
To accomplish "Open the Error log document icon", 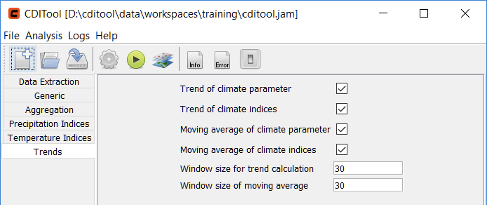I will (222, 60).
